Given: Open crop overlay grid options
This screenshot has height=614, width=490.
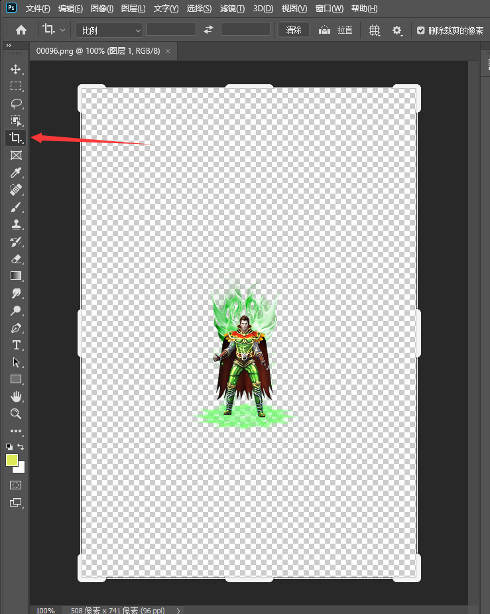Looking at the screenshot, I should pyautogui.click(x=375, y=31).
